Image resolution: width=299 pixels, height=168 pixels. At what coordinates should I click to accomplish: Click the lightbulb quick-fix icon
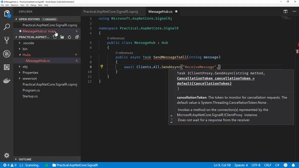(102, 66)
